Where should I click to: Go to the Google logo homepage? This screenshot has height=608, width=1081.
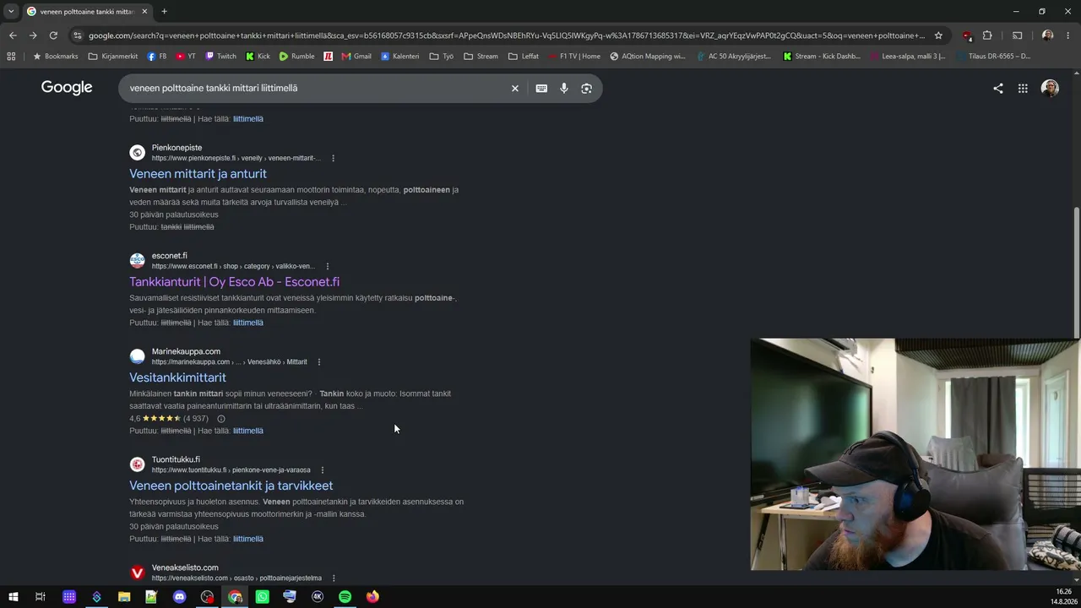[x=67, y=88]
